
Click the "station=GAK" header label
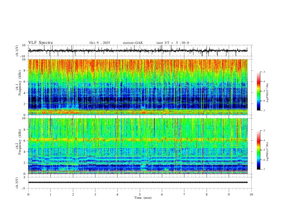click(133, 43)
